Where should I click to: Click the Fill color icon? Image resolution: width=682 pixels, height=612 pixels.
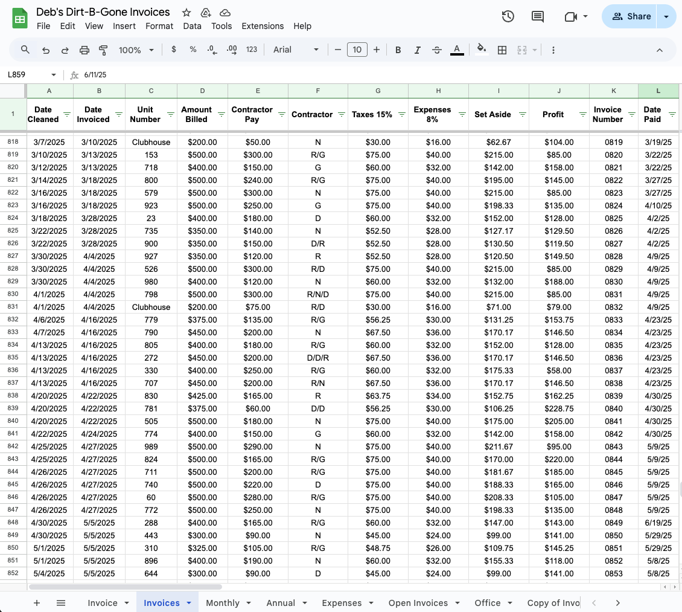click(482, 50)
